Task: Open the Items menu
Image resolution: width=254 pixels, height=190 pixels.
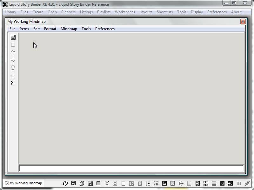Action: pyautogui.click(x=24, y=29)
